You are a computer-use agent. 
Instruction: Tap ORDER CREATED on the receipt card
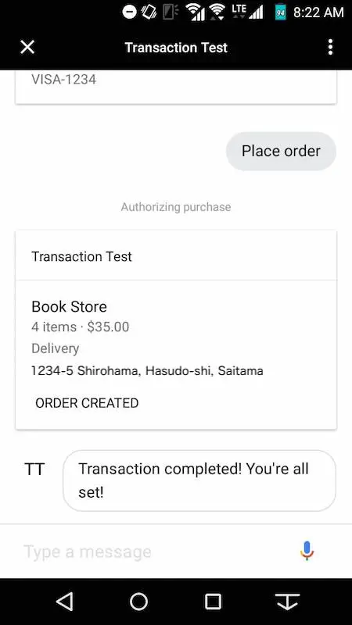(x=87, y=403)
